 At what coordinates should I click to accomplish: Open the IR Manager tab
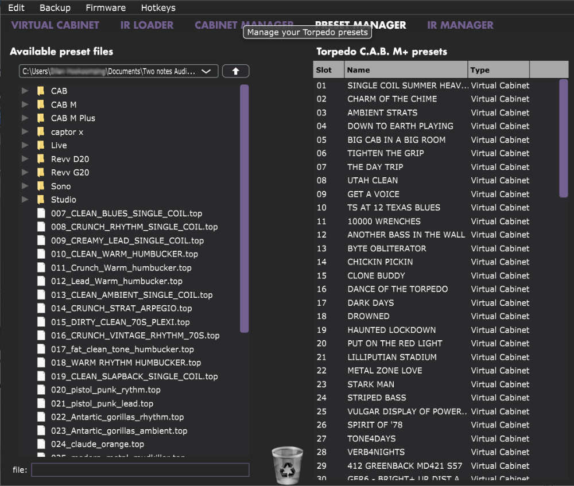click(460, 25)
